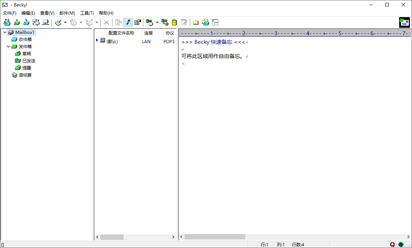Click the delete X toolbar icon
412x248 pixels.
pos(106,22)
